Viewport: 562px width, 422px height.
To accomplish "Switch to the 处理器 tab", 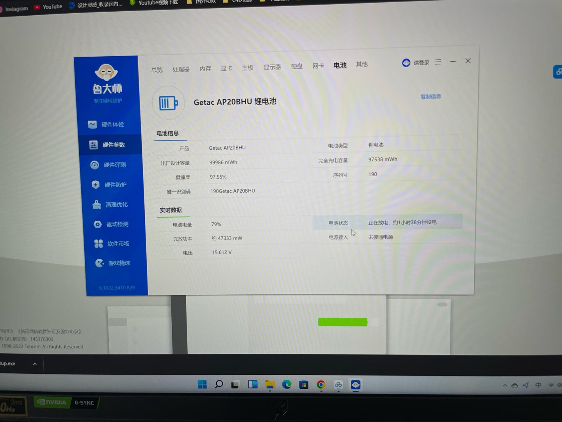I will pos(181,69).
